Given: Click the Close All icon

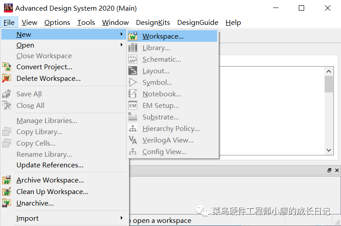Looking at the screenshot, I should [x=7, y=106].
